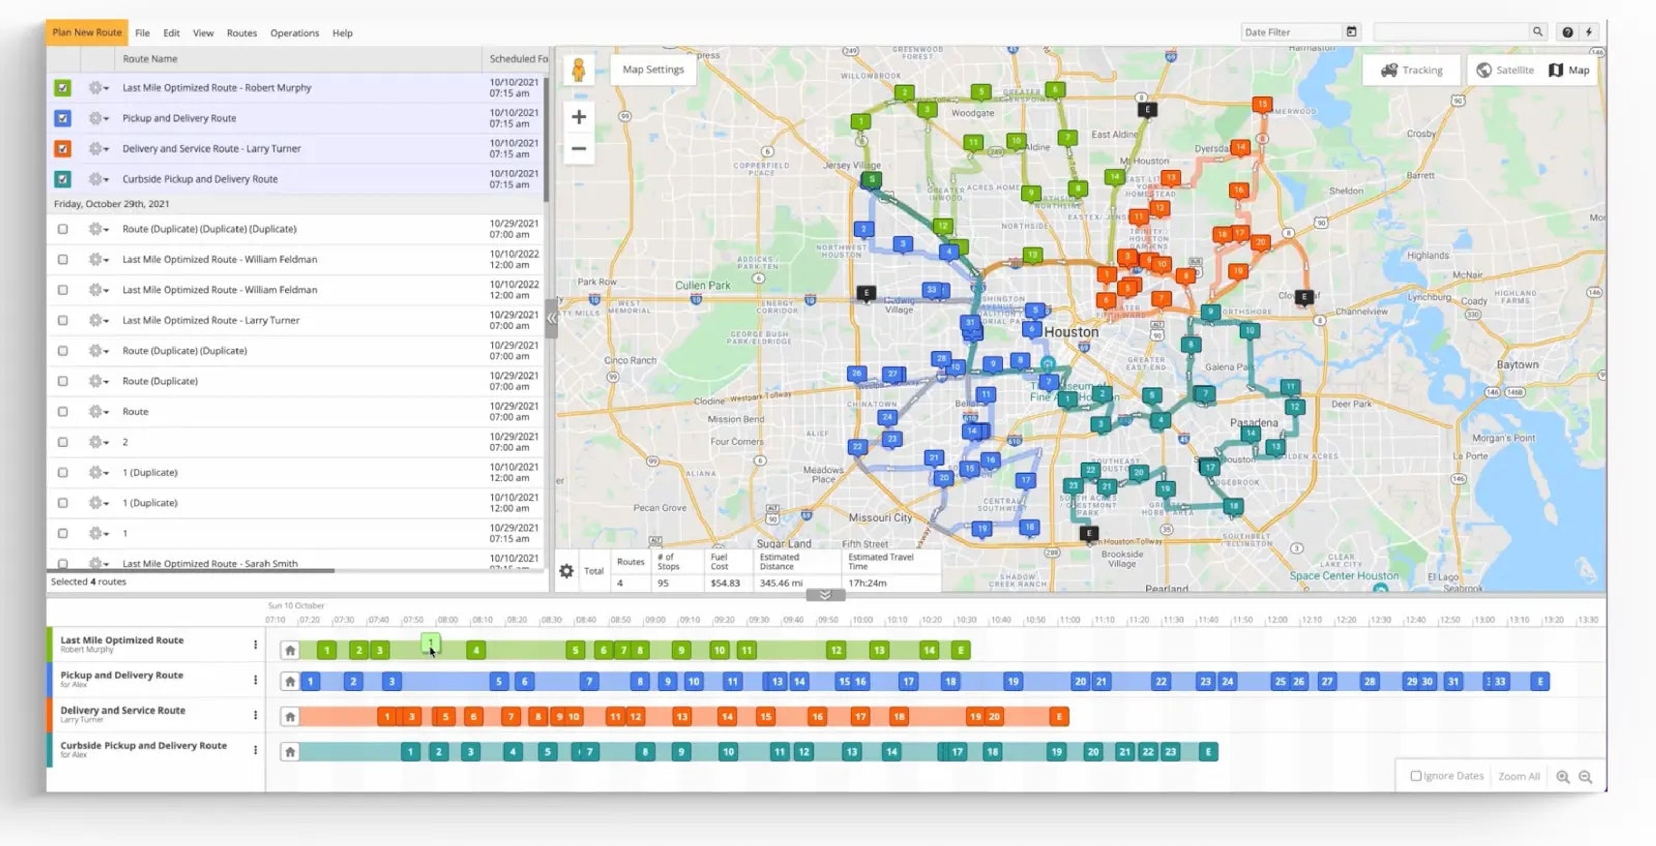Open the Routes menu
The image size is (1656, 846).
pyautogui.click(x=242, y=33)
